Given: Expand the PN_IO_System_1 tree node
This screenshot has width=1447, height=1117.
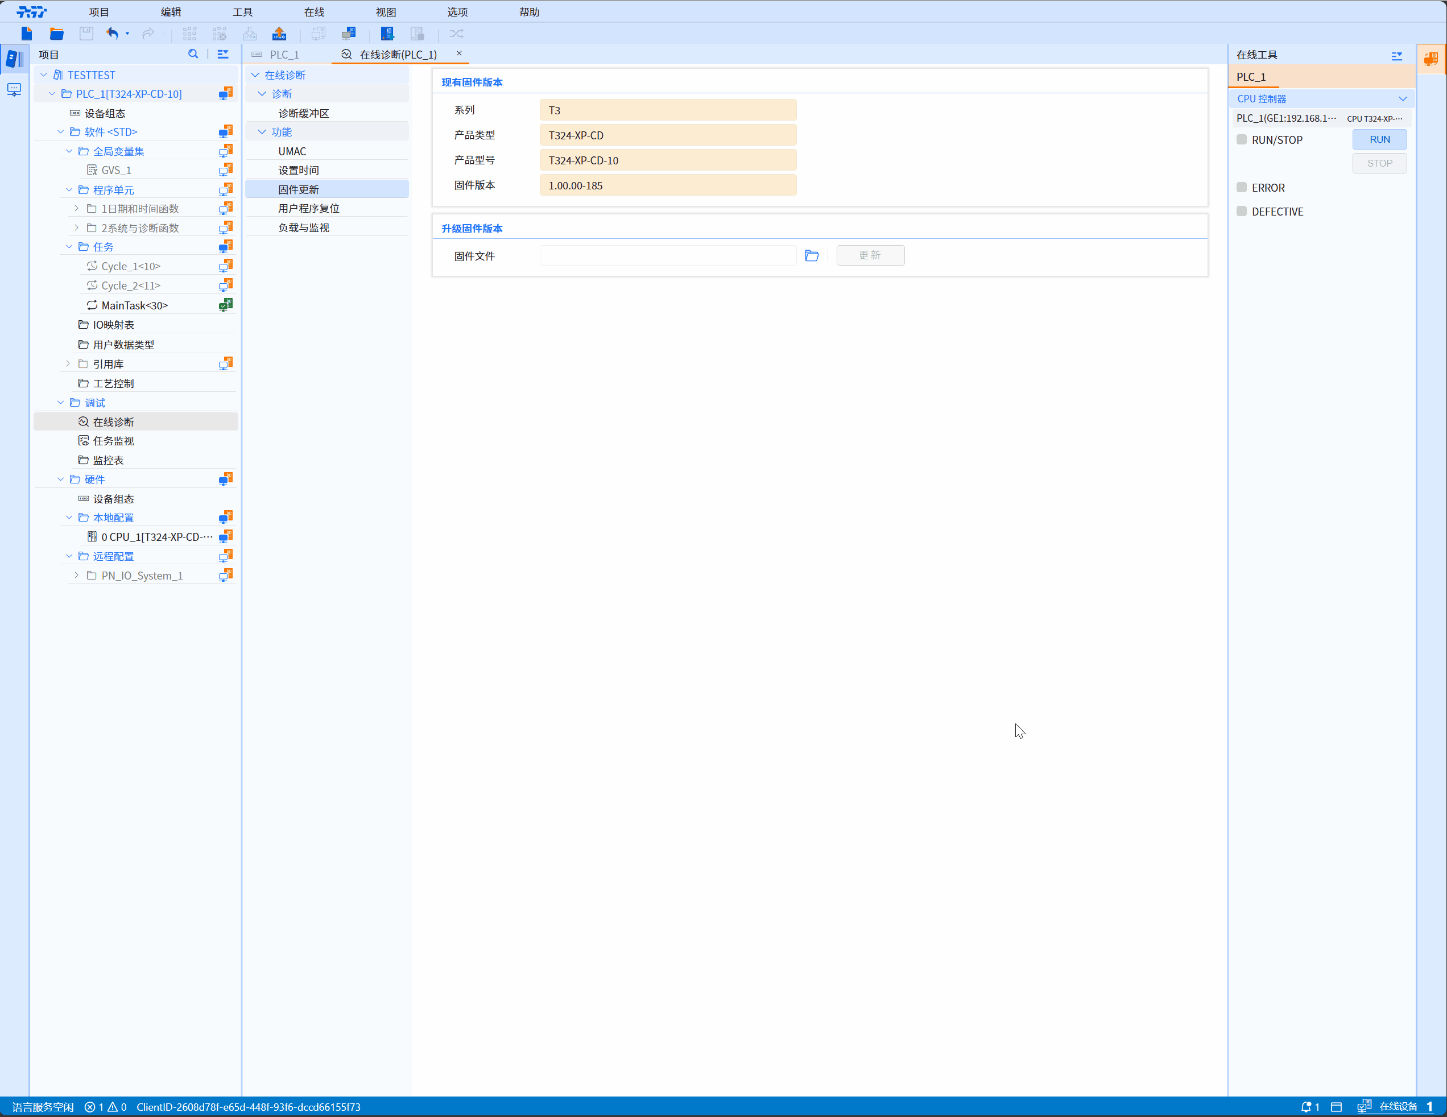Looking at the screenshot, I should pos(76,575).
